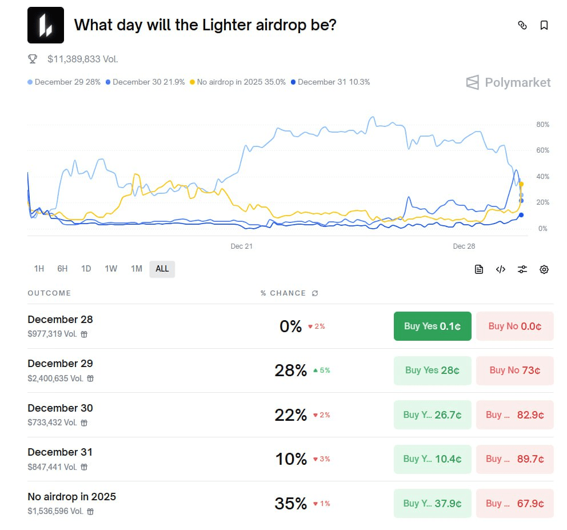
Task: Bookmark this Lighter airdrop market
Action: point(544,25)
